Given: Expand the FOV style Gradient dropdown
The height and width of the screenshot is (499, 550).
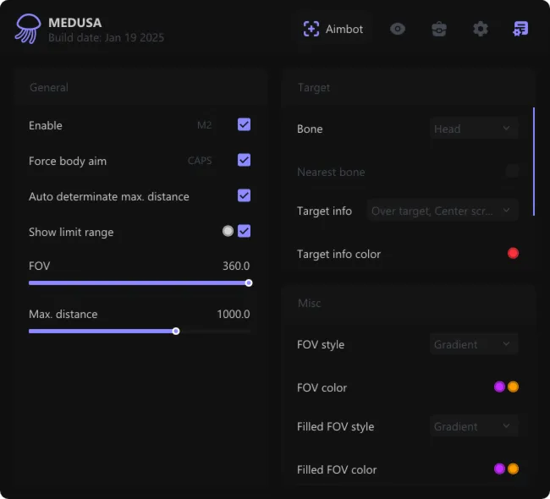Looking at the screenshot, I should point(474,344).
